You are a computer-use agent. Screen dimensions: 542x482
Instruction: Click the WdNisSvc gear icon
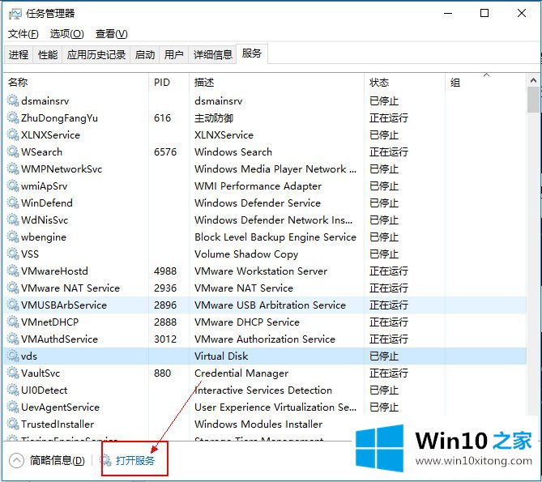(x=13, y=220)
